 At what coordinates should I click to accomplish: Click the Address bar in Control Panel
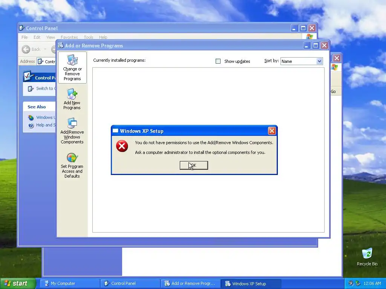[x=46, y=61]
